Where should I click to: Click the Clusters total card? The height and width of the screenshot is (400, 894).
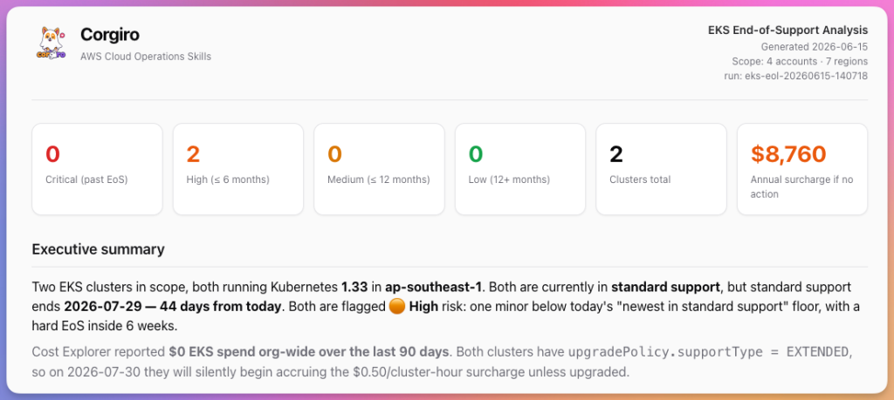click(662, 169)
